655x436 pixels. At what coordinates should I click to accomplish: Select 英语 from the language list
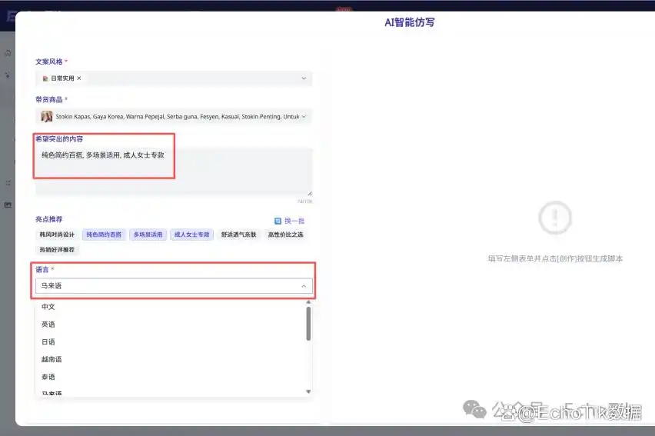[48, 325]
